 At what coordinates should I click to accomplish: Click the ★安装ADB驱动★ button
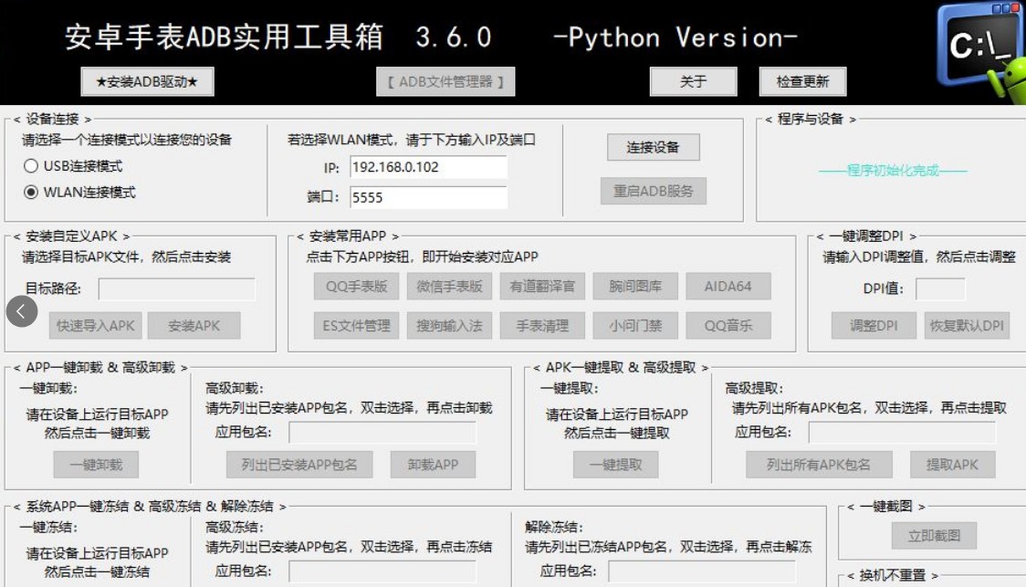click(x=147, y=81)
